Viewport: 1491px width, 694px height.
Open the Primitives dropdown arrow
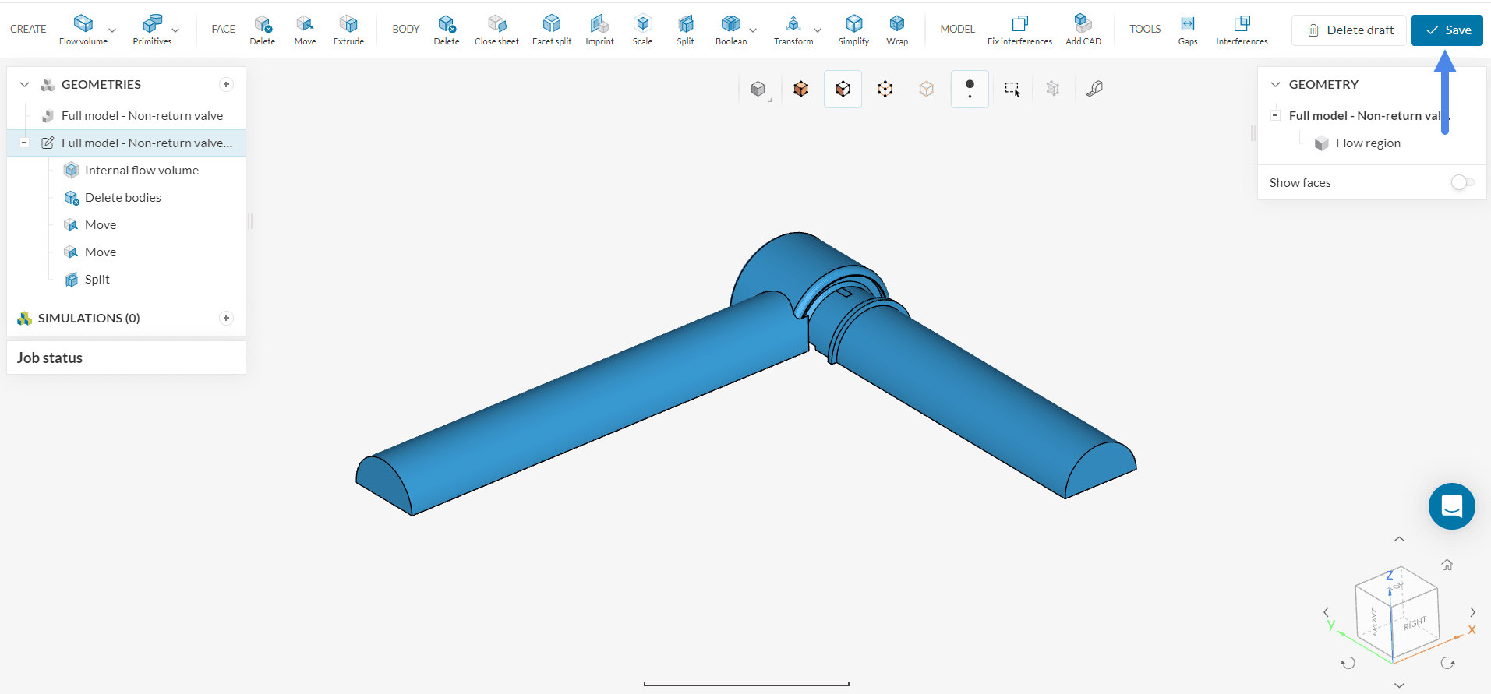click(175, 30)
